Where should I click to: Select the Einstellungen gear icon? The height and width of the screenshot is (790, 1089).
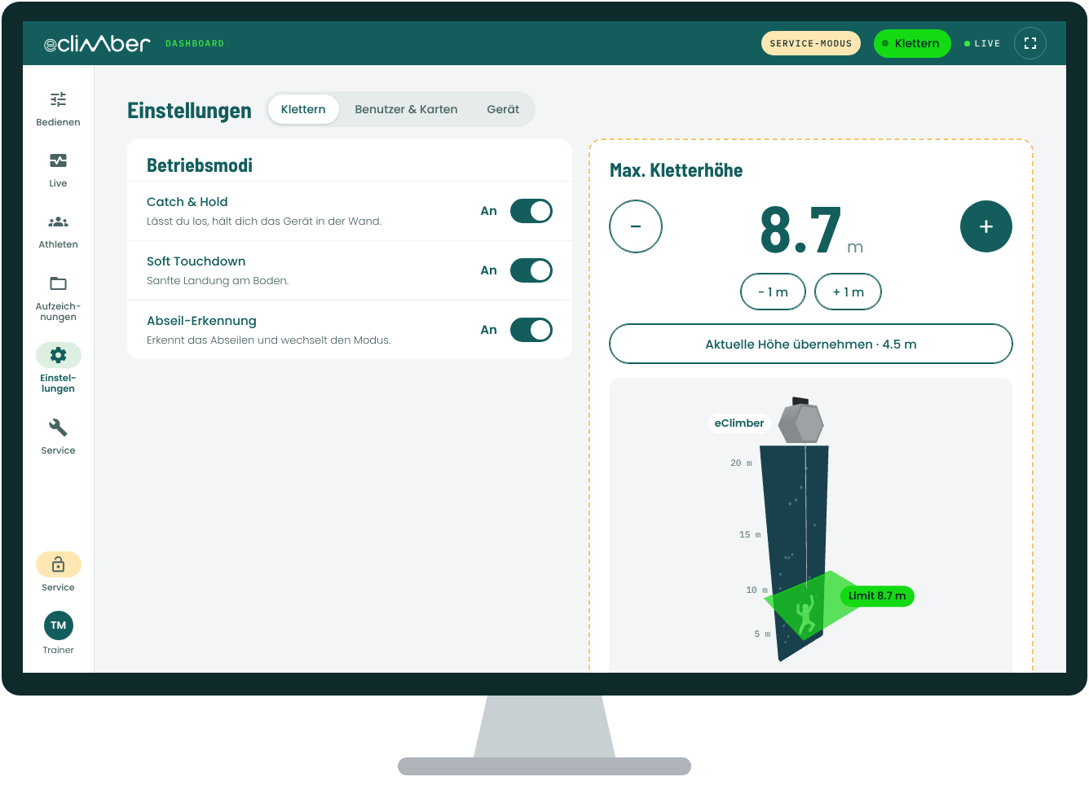click(x=58, y=355)
